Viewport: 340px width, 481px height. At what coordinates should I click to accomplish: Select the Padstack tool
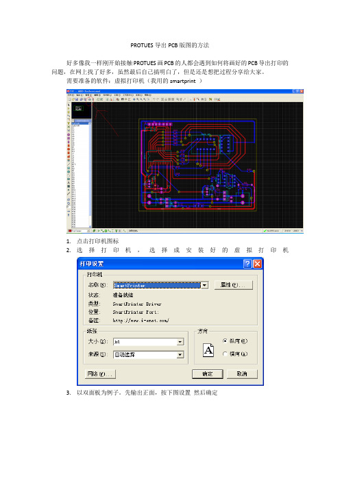pyautogui.click(x=69, y=160)
